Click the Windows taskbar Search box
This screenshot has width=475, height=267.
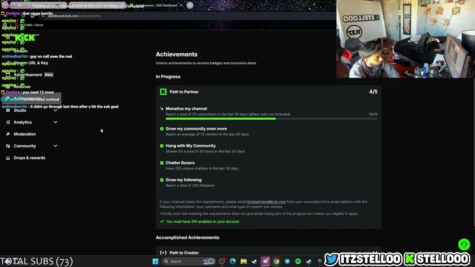coord(189,261)
